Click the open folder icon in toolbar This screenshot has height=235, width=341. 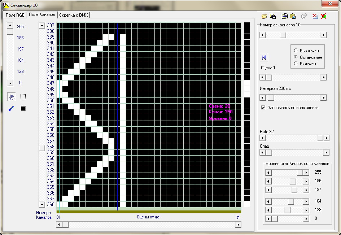point(264,16)
